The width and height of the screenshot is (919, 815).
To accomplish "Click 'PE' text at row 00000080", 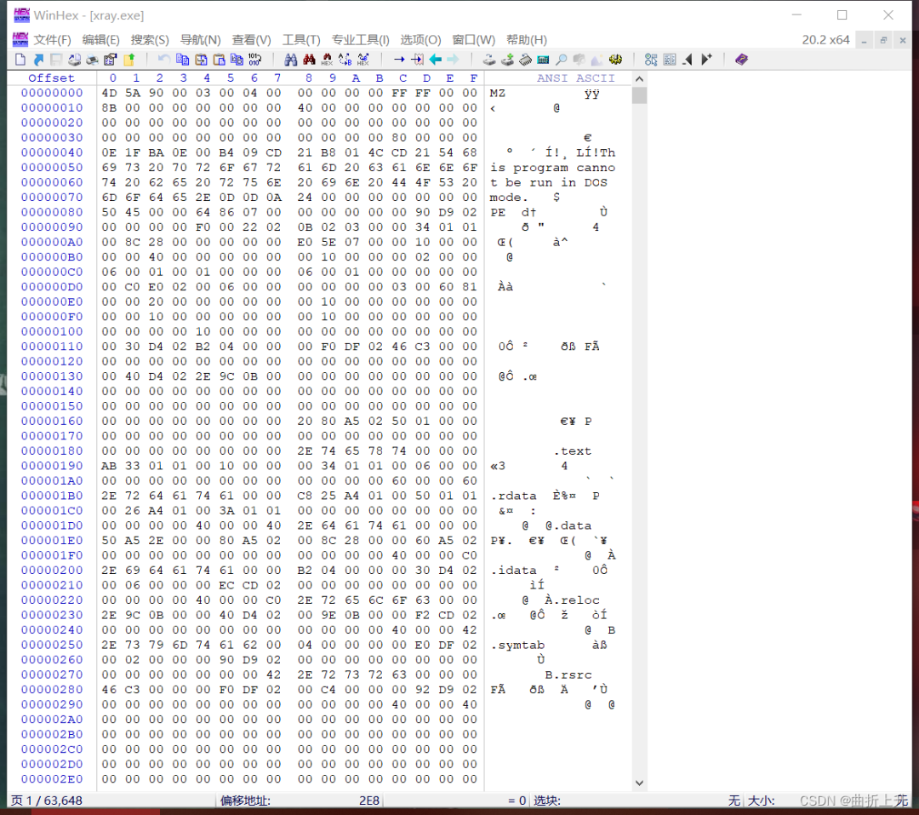I will (x=498, y=212).
